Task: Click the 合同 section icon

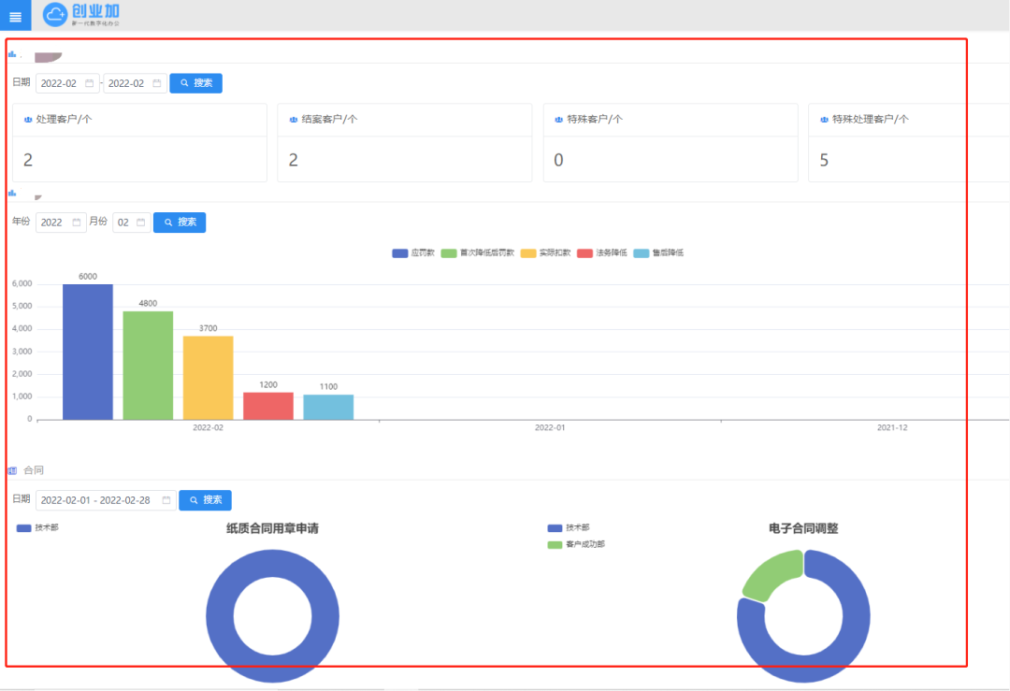Action: 12,470
